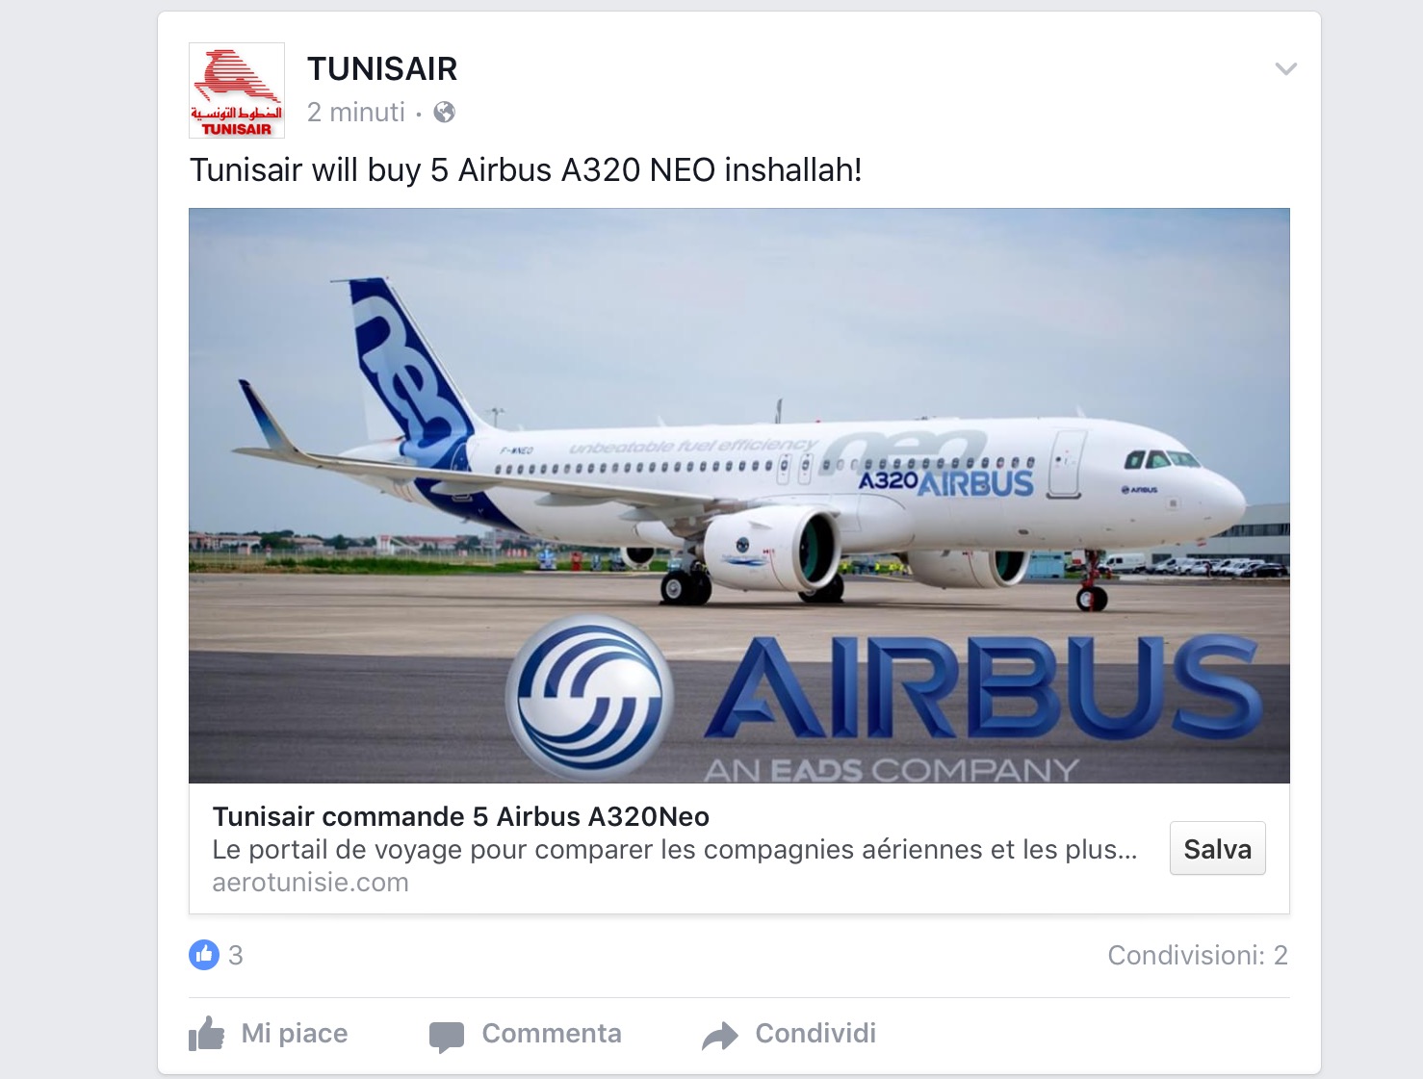
Task: Click the article description text preview
Action: click(674, 850)
